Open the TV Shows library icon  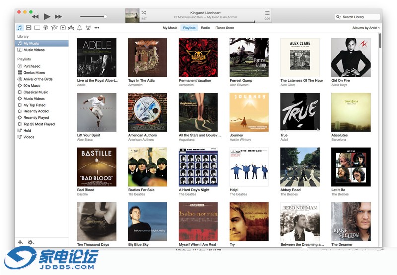point(37,28)
